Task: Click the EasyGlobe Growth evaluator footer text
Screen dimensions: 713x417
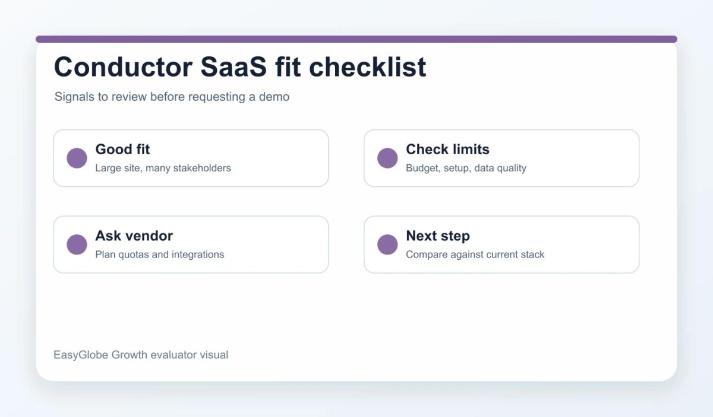Action: [x=141, y=355]
